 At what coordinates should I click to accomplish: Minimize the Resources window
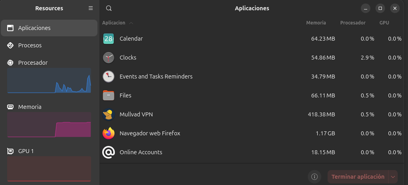[x=366, y=8]
